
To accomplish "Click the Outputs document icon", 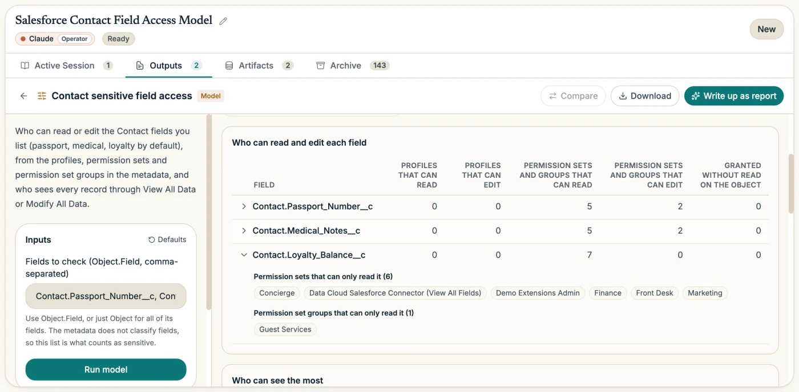I will pyautogui.click(x=140, y=66).
